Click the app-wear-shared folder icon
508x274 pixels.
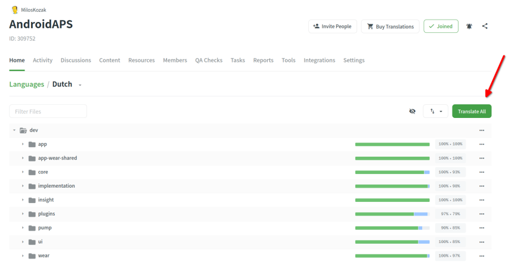tap(32, 158)
